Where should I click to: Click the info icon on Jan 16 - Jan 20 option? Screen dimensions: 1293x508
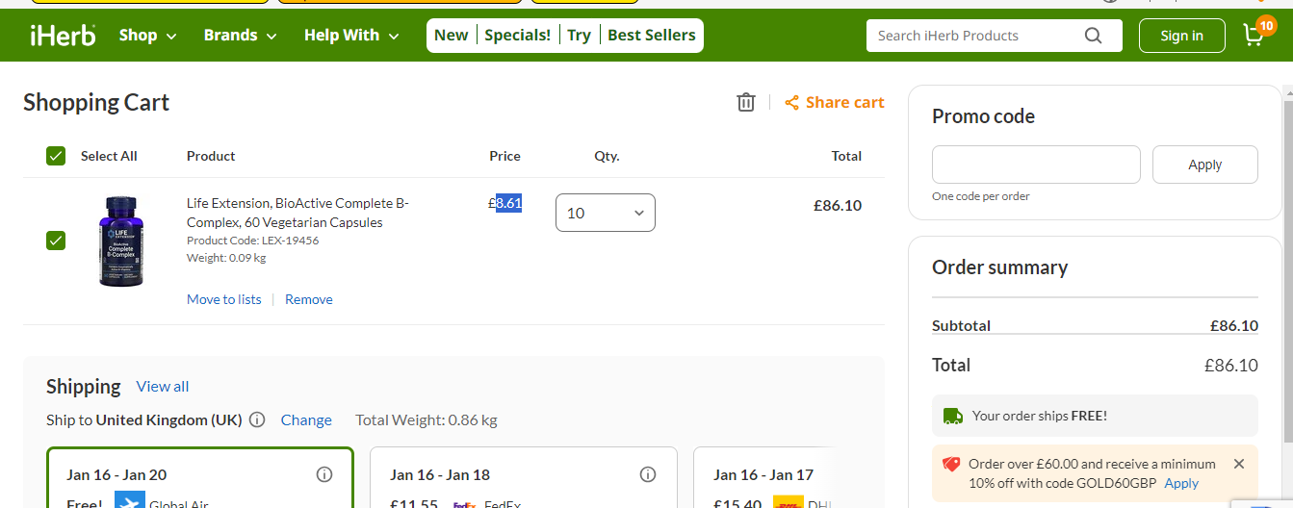coord(324,474)
